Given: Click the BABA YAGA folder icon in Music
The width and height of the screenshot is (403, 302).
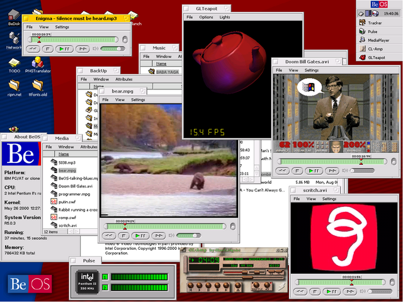Looking at the screenshot, I should 152,71.
